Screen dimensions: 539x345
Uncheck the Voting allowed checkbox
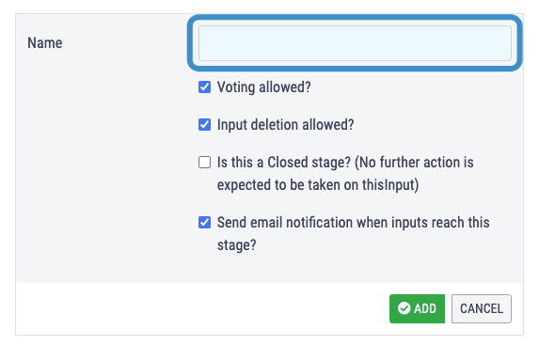tap(204, 86)
